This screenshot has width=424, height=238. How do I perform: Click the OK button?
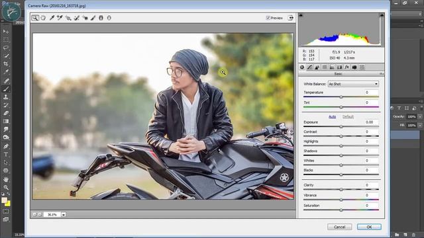coord(369,227)
